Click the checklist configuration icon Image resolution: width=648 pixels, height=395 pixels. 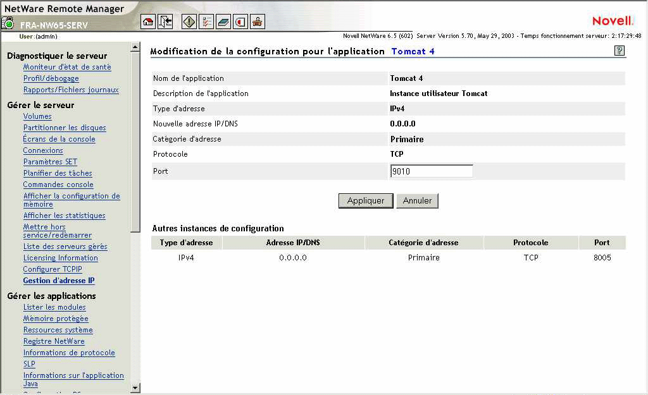206,21
